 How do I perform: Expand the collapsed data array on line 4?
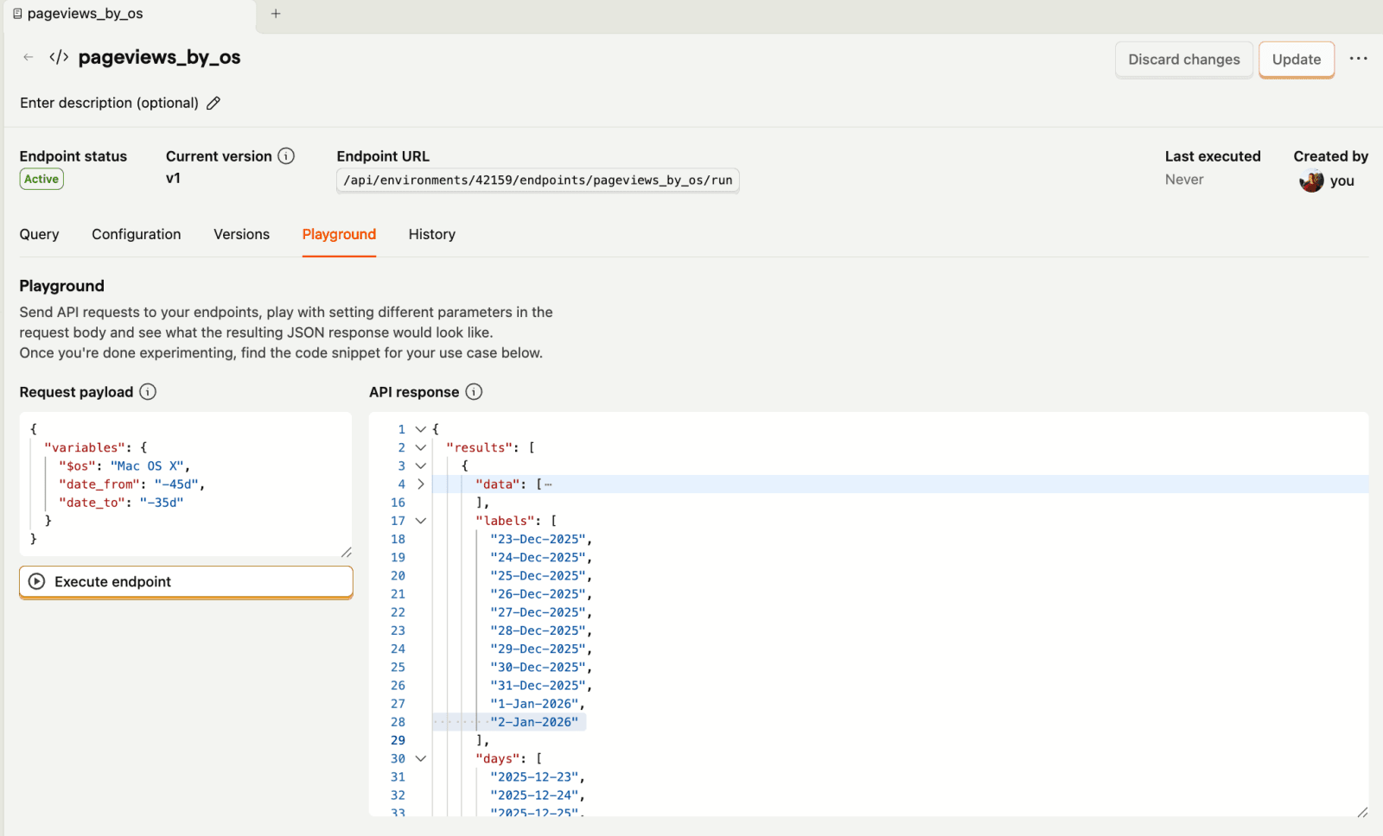tap(420, 484)
